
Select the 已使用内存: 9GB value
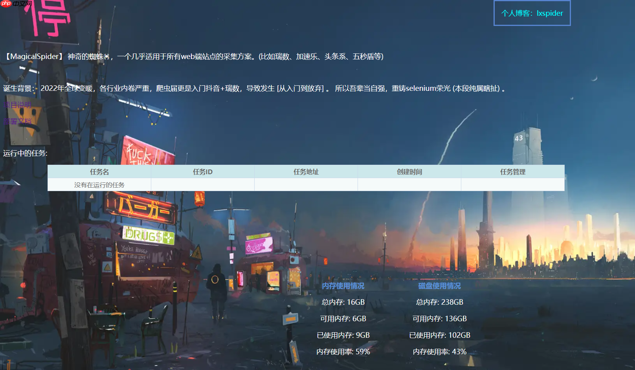click(343, 335)
